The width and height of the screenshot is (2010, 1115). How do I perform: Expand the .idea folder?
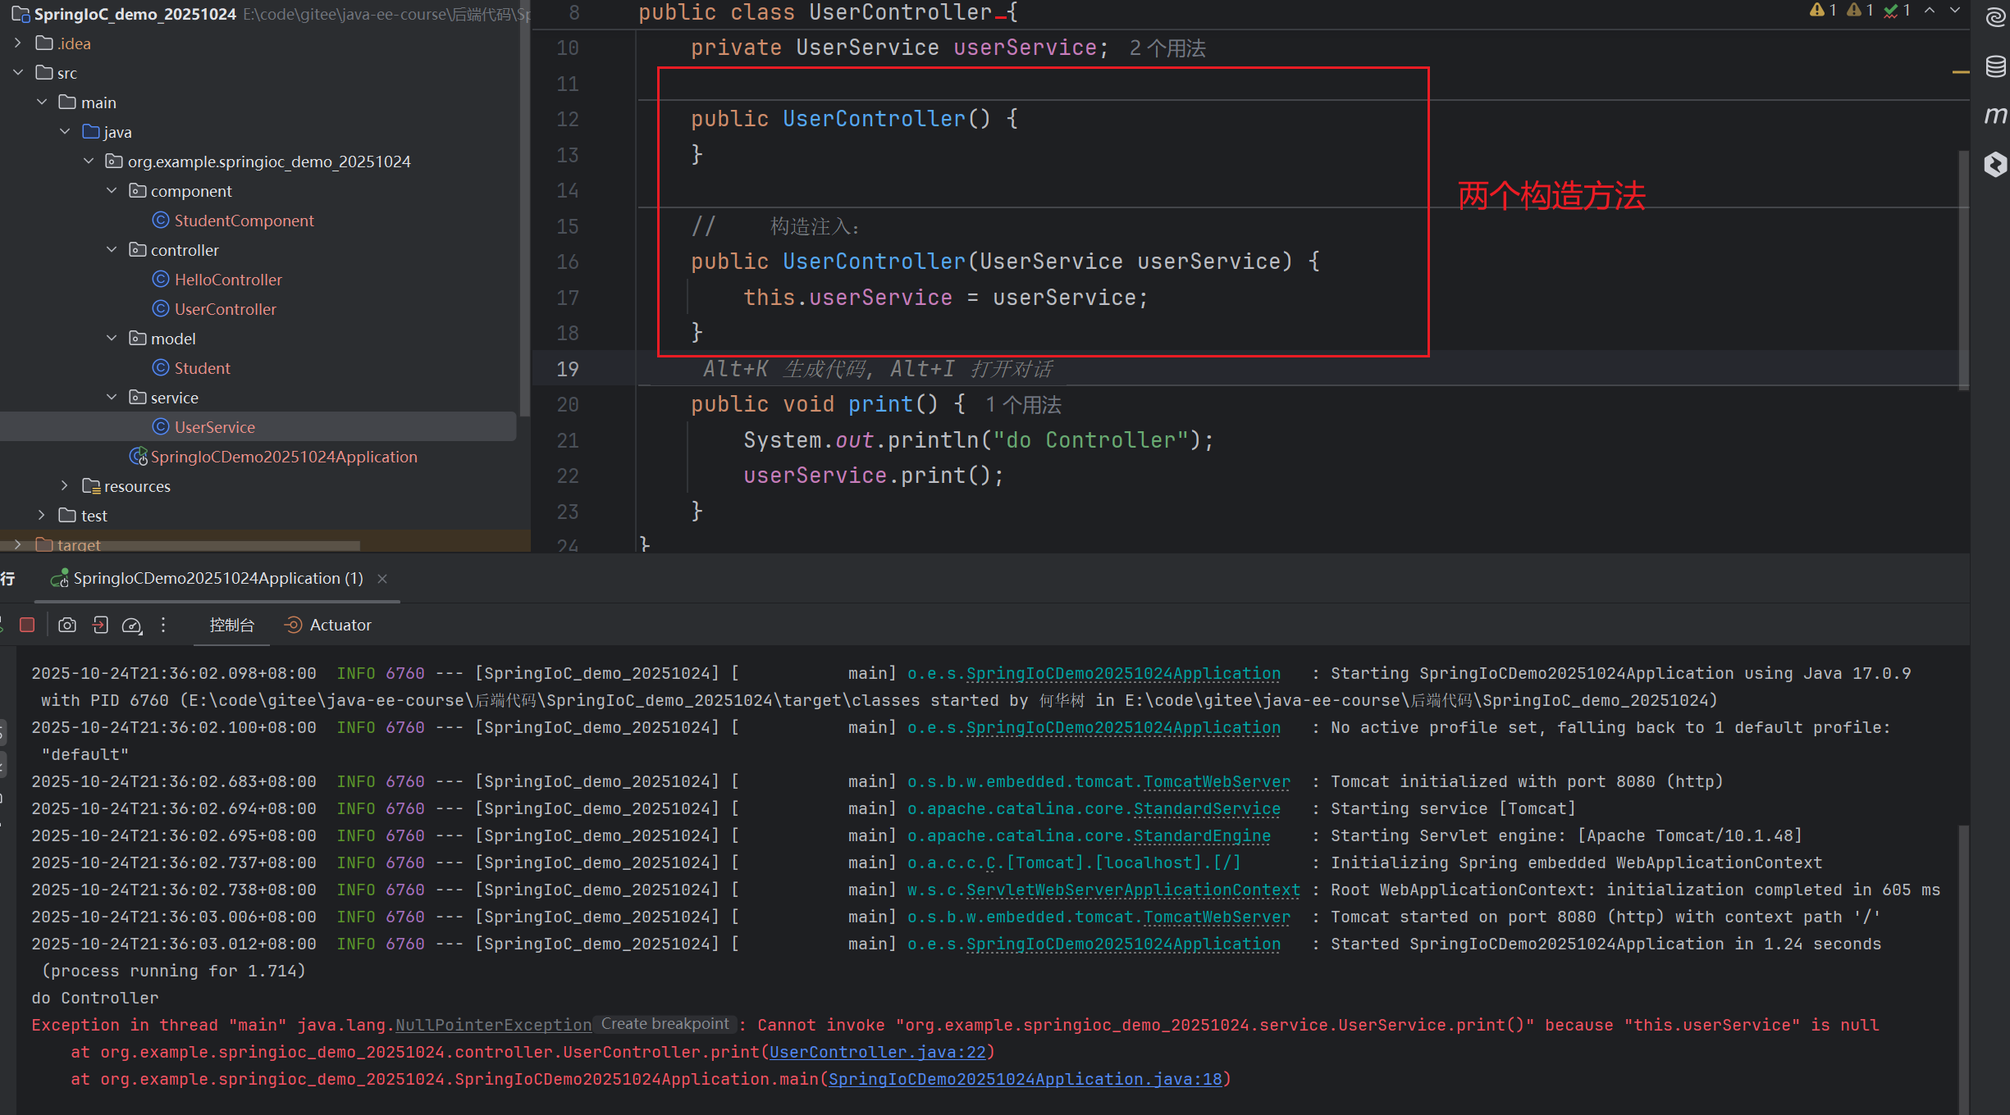(18, 43)
